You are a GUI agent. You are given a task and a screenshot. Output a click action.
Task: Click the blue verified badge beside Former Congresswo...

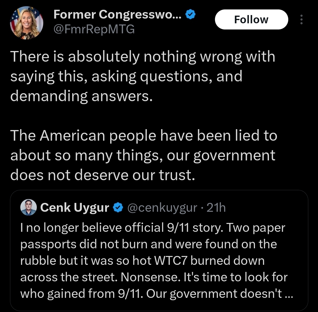click(191, 14)
